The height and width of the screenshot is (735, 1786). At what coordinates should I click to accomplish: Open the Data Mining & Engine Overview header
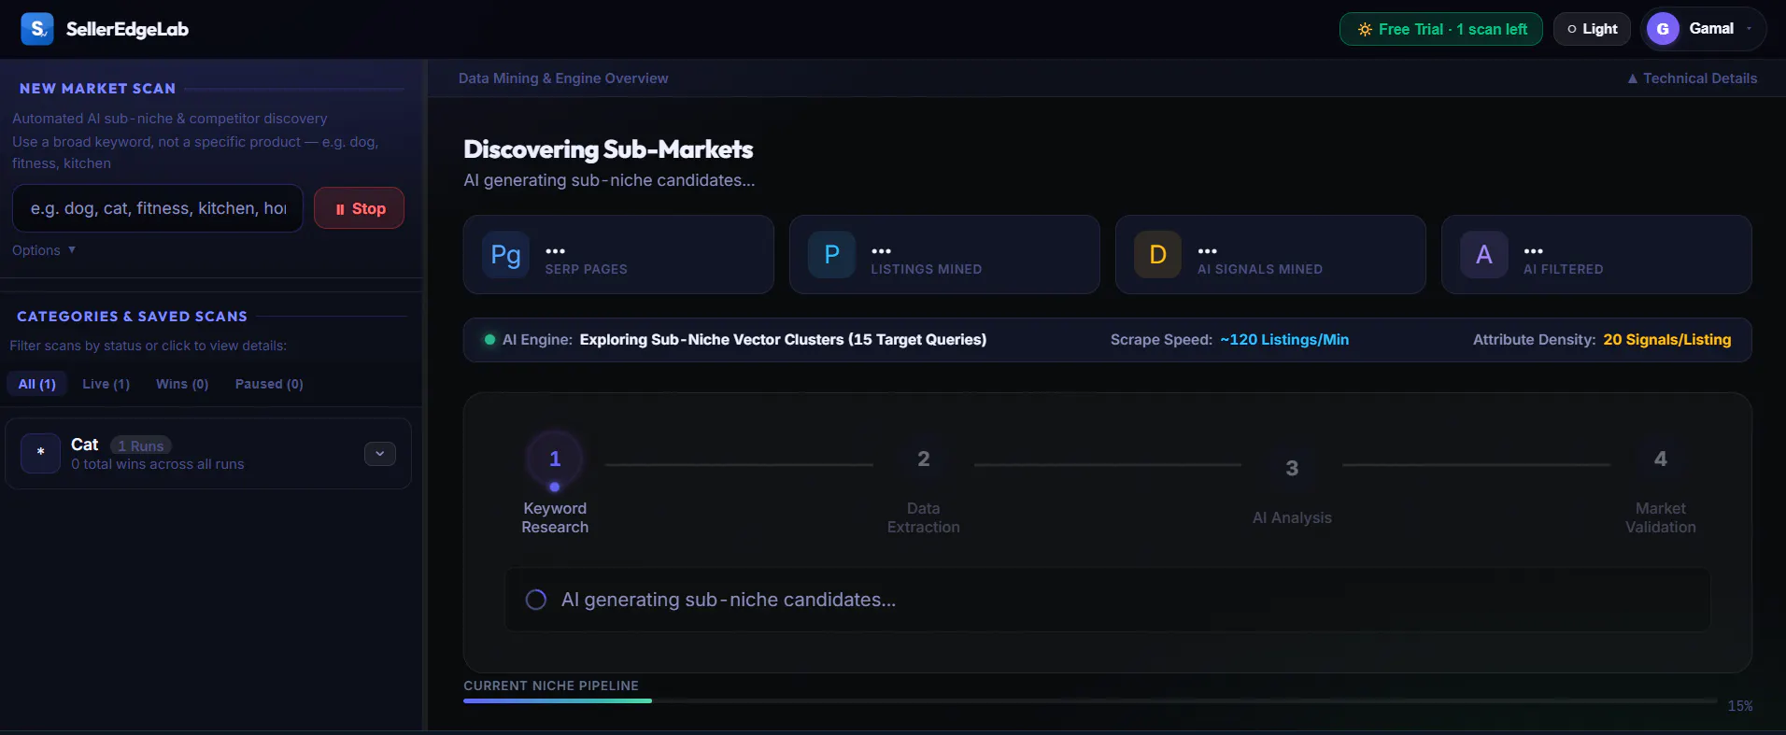(563, 78)
